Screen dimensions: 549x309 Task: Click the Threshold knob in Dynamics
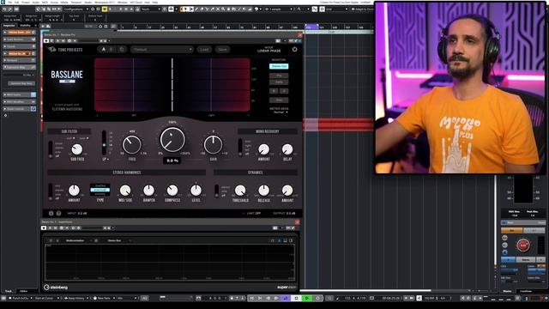[240, 191]
